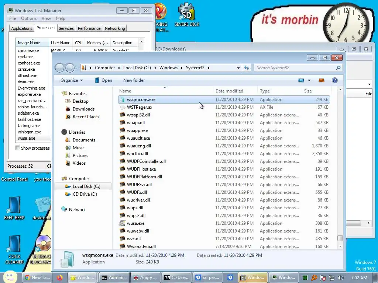Click the ULTRA bloatware disc desktop icon
This screenshot has height=283, width=378.
(43, 250)
